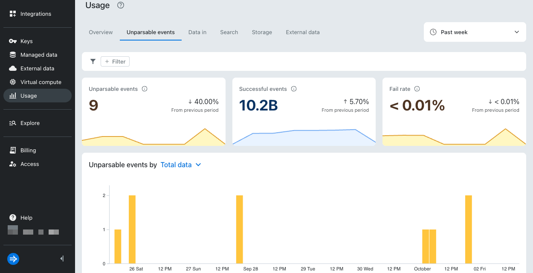
Task: Open the Usage help question-mark icon
Action: click(121, 6)
